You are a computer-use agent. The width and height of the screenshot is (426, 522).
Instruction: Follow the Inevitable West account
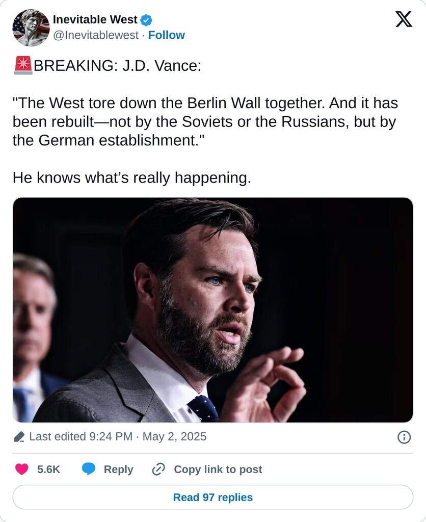[x=167, y=35]
